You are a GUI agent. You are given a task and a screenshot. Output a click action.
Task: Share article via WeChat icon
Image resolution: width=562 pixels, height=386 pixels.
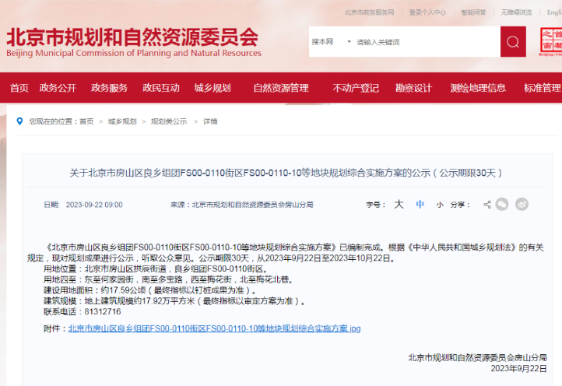coord(502,204)
